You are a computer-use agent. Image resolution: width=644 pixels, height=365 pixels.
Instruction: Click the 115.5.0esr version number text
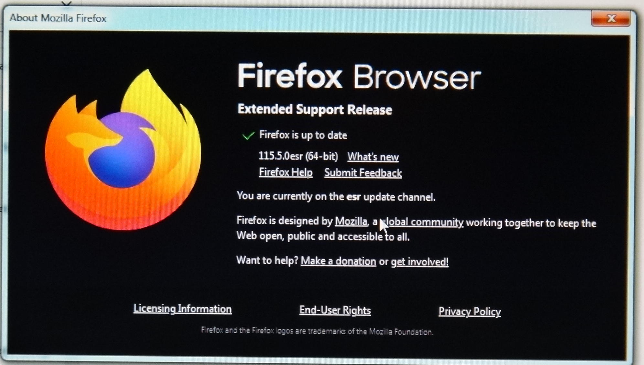point(298,156)
